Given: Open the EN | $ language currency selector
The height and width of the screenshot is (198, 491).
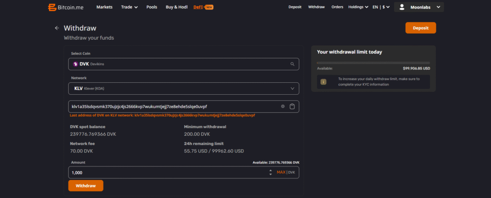Looking at the screenshot, I should coord(382,7).
